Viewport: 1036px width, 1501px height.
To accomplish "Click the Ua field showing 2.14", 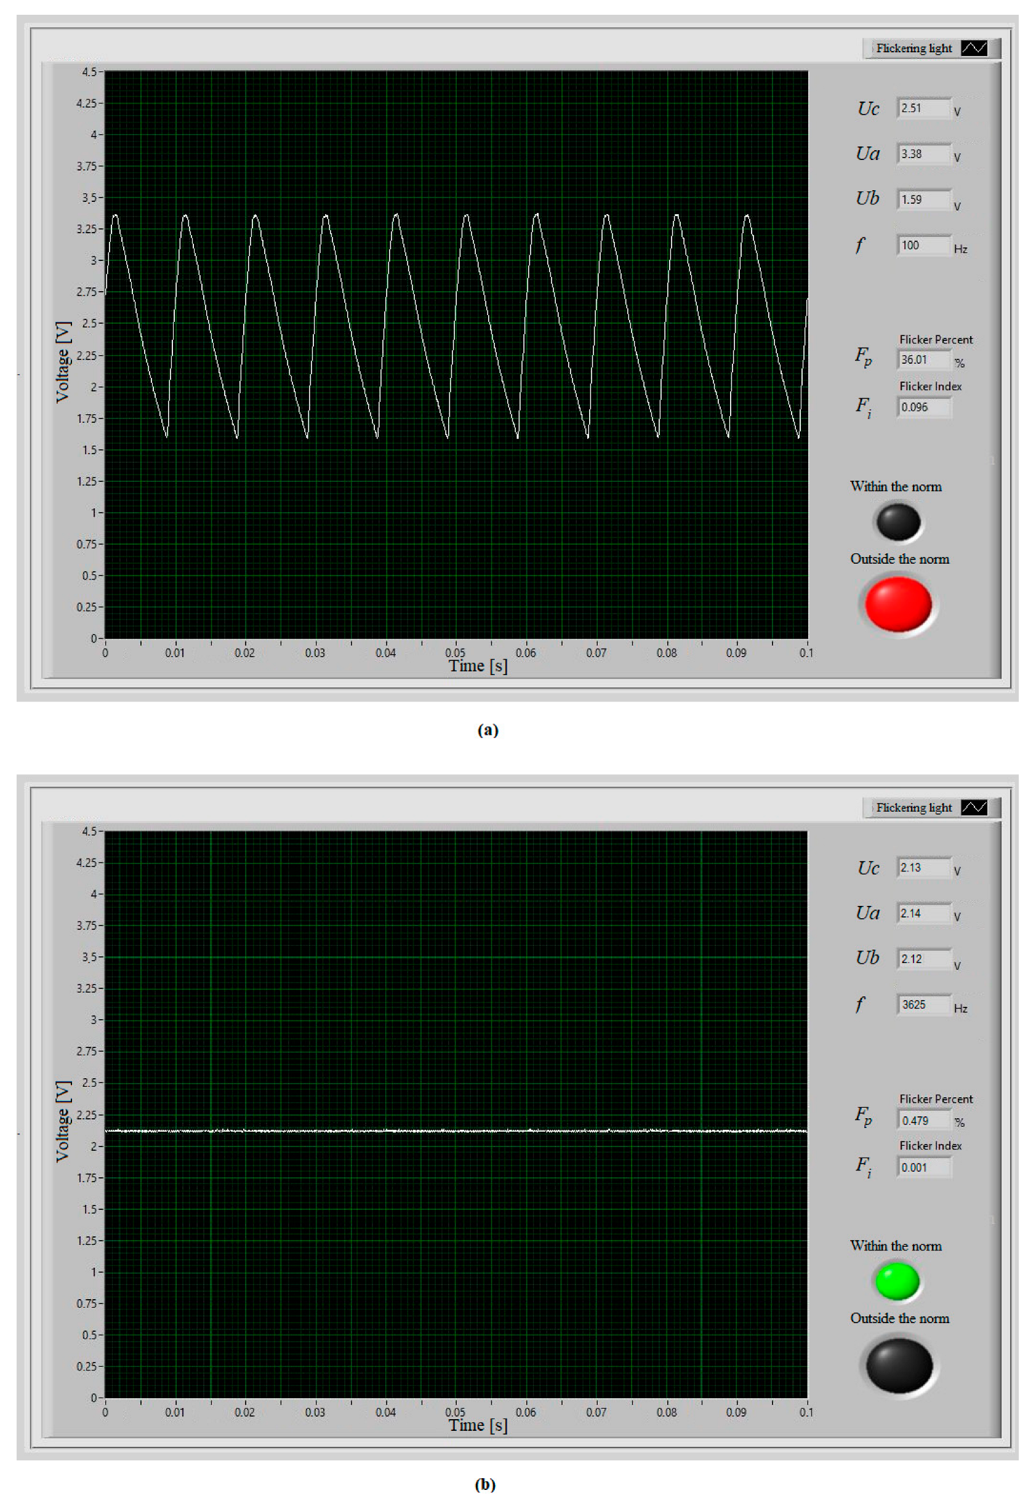I will 924,914.
